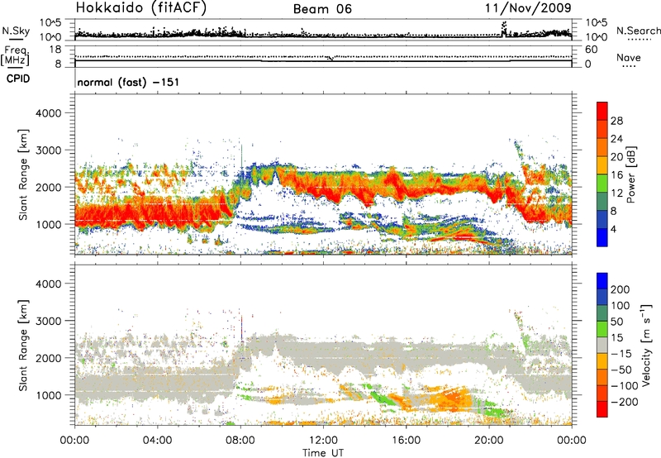Click the 2000 tick on the velocity panel axis
Screen dimensions: 661x458
(x=49, y=358)
